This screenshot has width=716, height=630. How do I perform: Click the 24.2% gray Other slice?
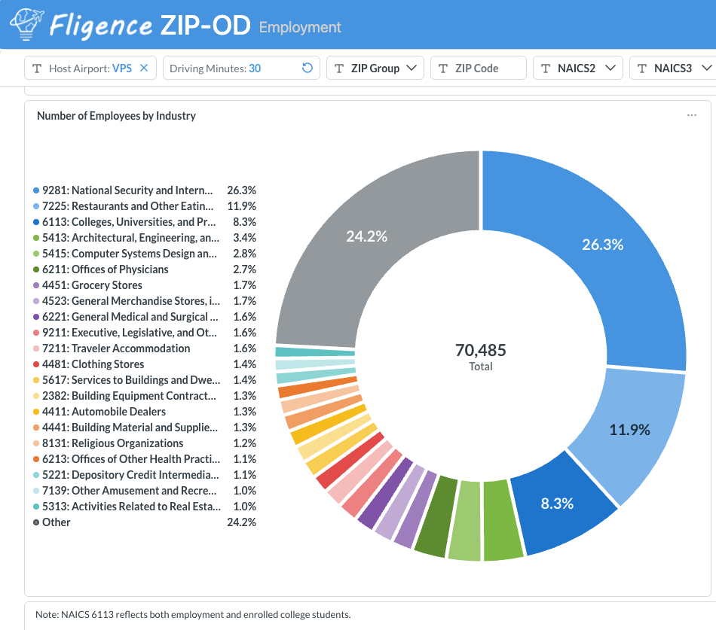pos(367,236)
